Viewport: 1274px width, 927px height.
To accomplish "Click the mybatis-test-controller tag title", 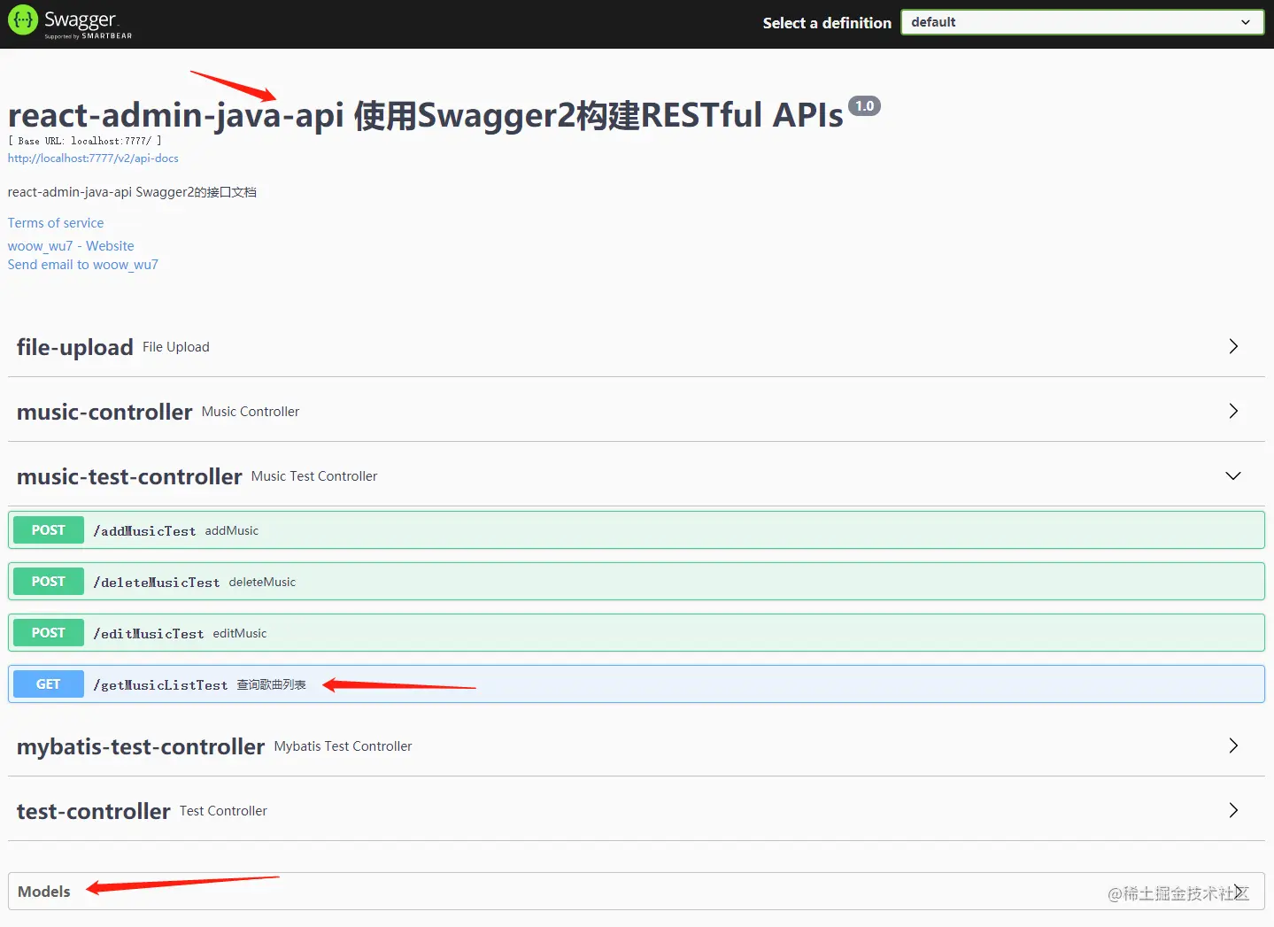I will (141, 746).
